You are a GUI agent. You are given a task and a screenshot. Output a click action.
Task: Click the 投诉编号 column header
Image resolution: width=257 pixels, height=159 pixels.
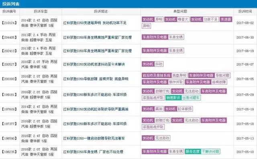coord(9,11)
